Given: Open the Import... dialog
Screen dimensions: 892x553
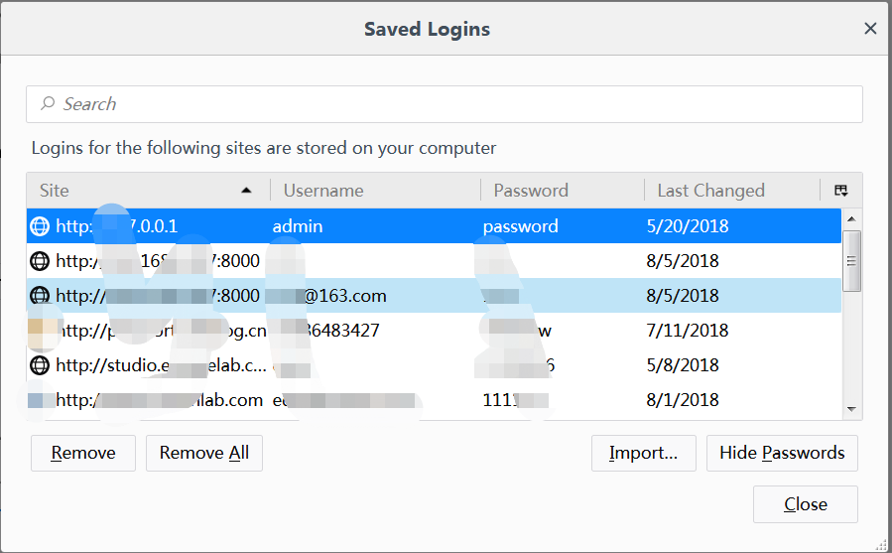Looking at the screenshot, I should [x=643, y=453].
